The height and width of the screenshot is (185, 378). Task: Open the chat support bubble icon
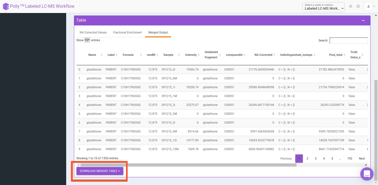tap(367, 174)
